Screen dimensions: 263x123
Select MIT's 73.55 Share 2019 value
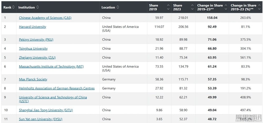[159, 67]
